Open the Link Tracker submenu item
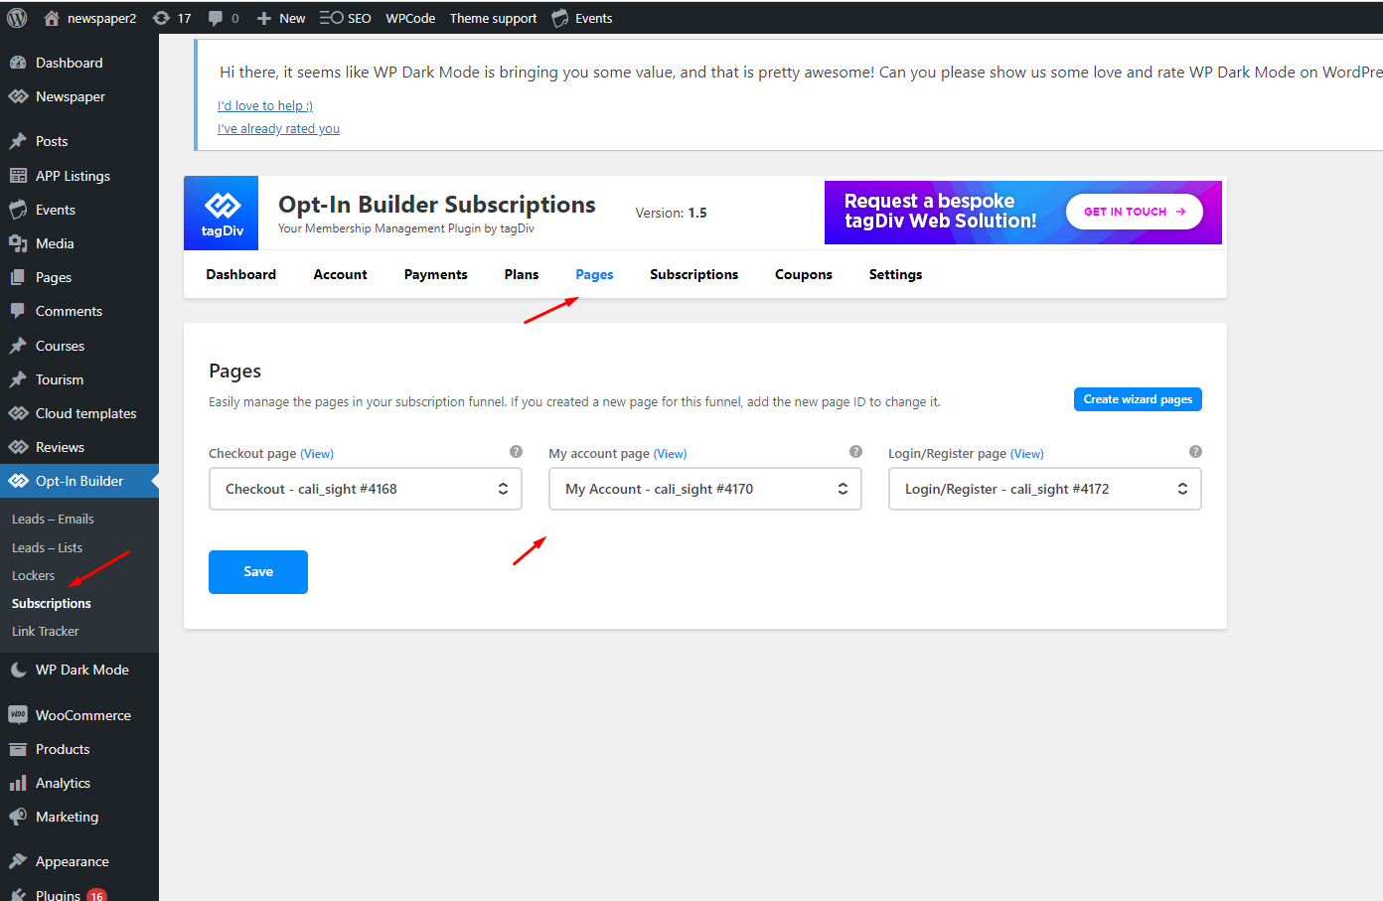 [x=45, y=631]
